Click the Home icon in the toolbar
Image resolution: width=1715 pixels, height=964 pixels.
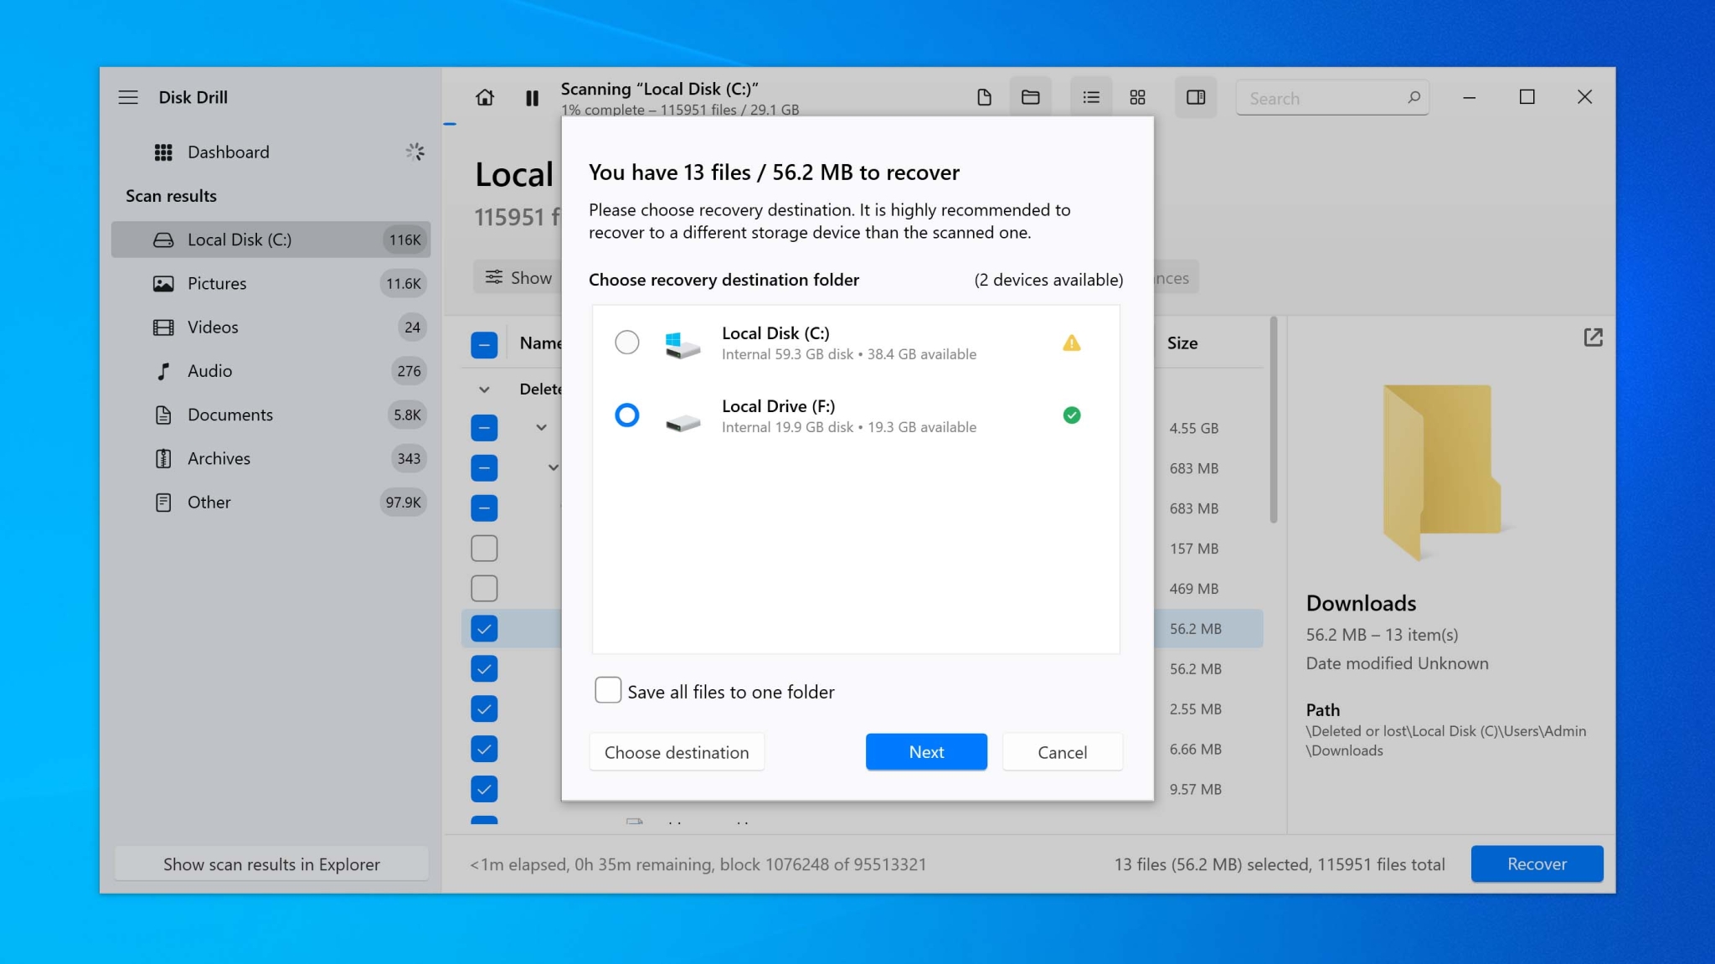tap(487, 97)
